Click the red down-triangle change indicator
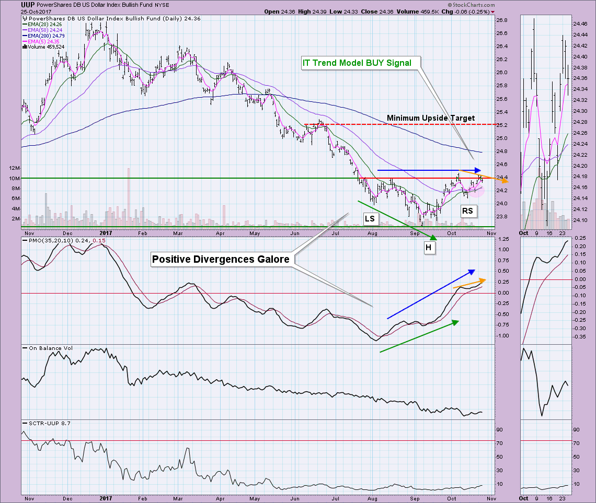 click(493, 12)
